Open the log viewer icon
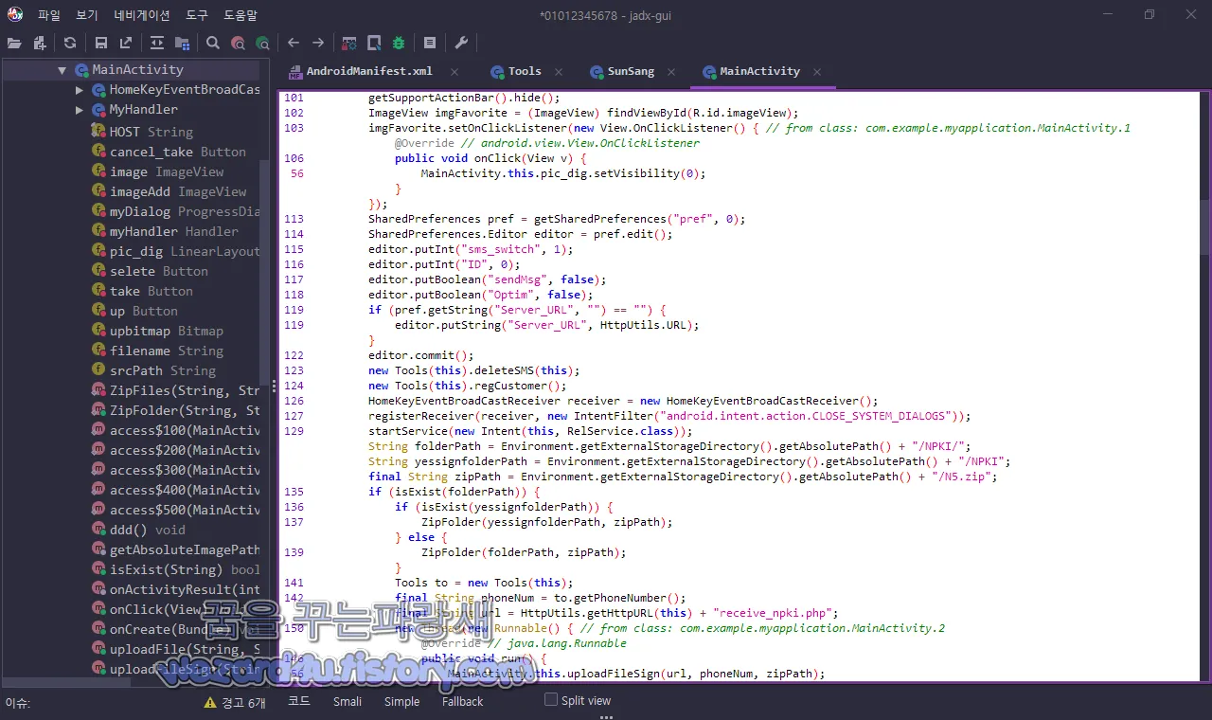The height and width of the screenshot is (720, 1212). [x=430, y=43]
